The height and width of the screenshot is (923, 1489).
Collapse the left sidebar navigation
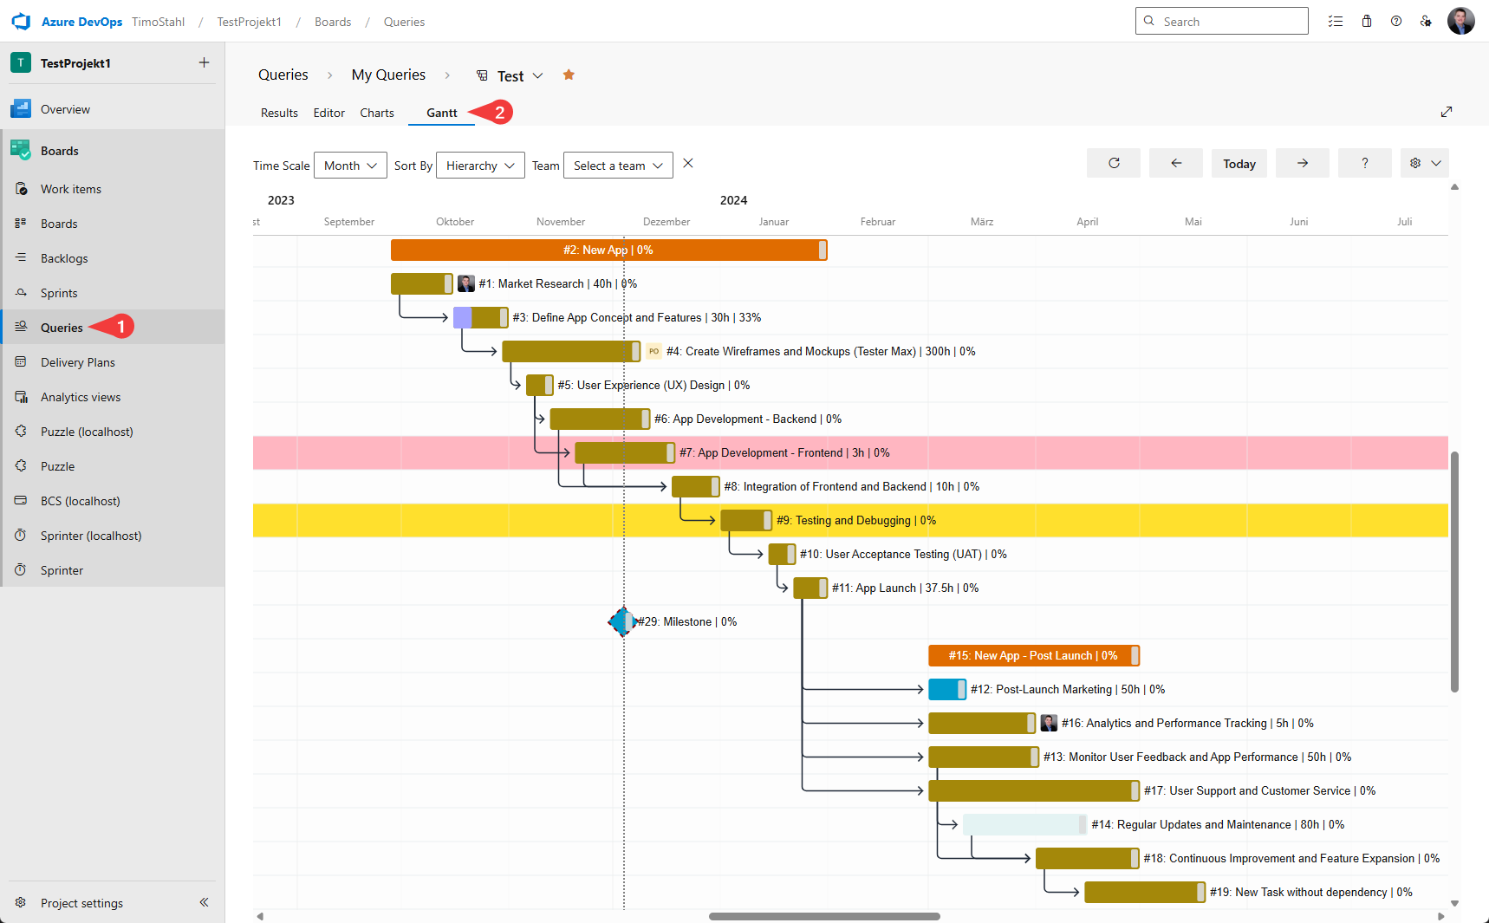click(x=204, y=902)
